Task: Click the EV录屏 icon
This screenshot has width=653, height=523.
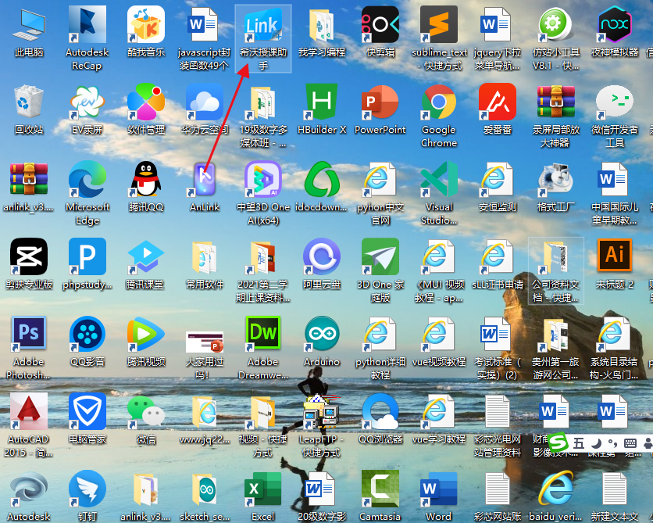Action: [x=87, y=102]
